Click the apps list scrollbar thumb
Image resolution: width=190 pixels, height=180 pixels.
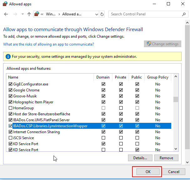pos(176,99)
